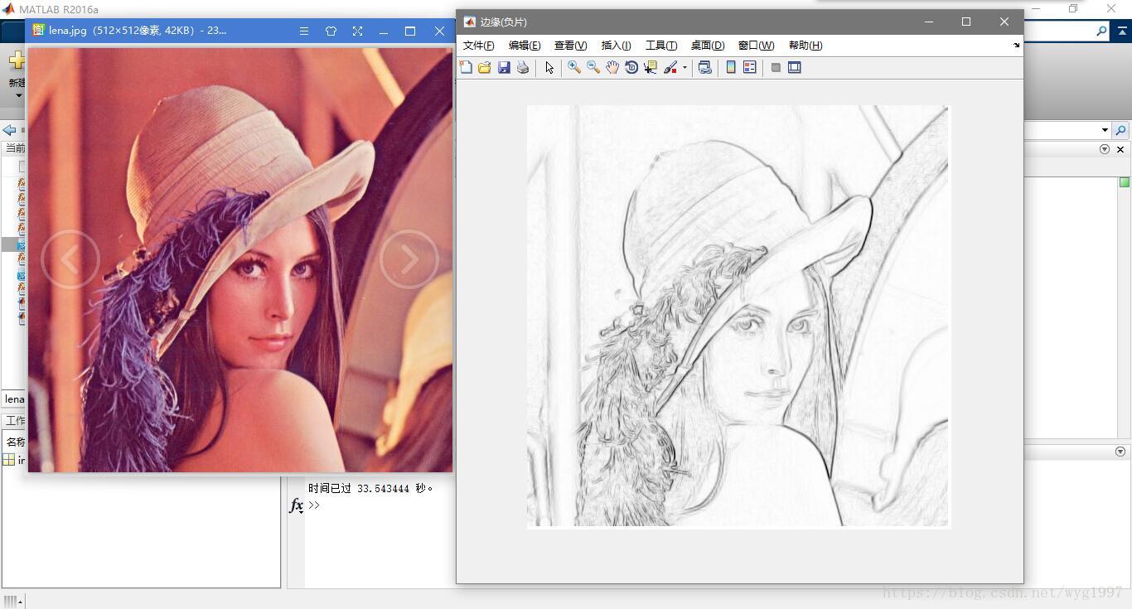Viewport: 1132px width, 609px height.
Task: Select the Zoom Out magnifier tool
Action: (593, 68)
